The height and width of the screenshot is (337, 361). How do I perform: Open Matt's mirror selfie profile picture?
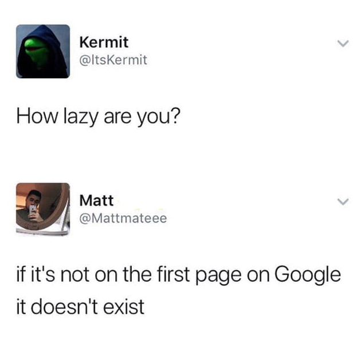pyautogui.click(x=43, y=209)
